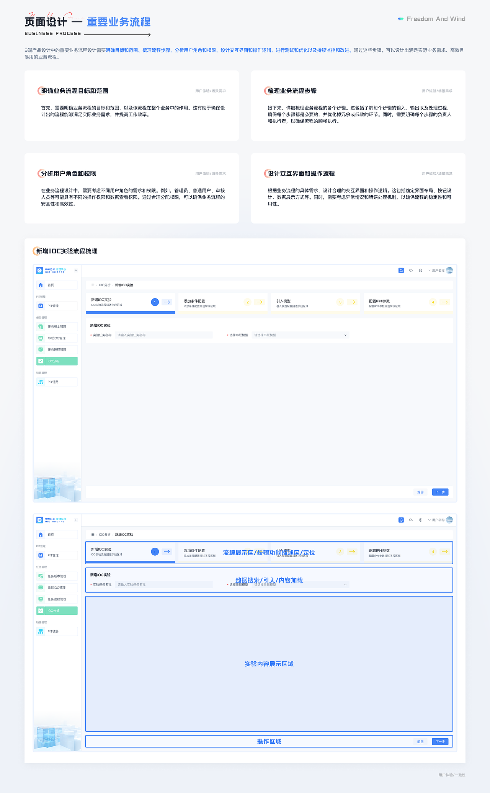Click the 分析用户角色和权限 card title

(69, 173)
